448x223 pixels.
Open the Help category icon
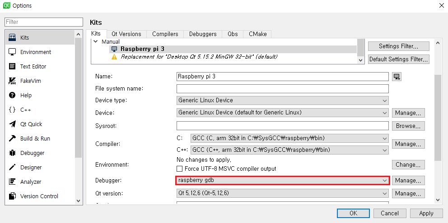click(12, 95)
